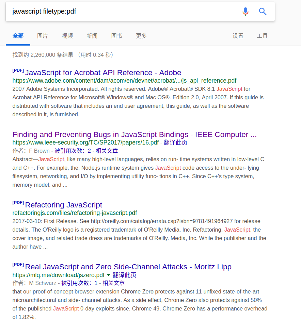Click 翻译此页 for the mlq.me result
301x320 pixels.
click(x=124, y=275)
